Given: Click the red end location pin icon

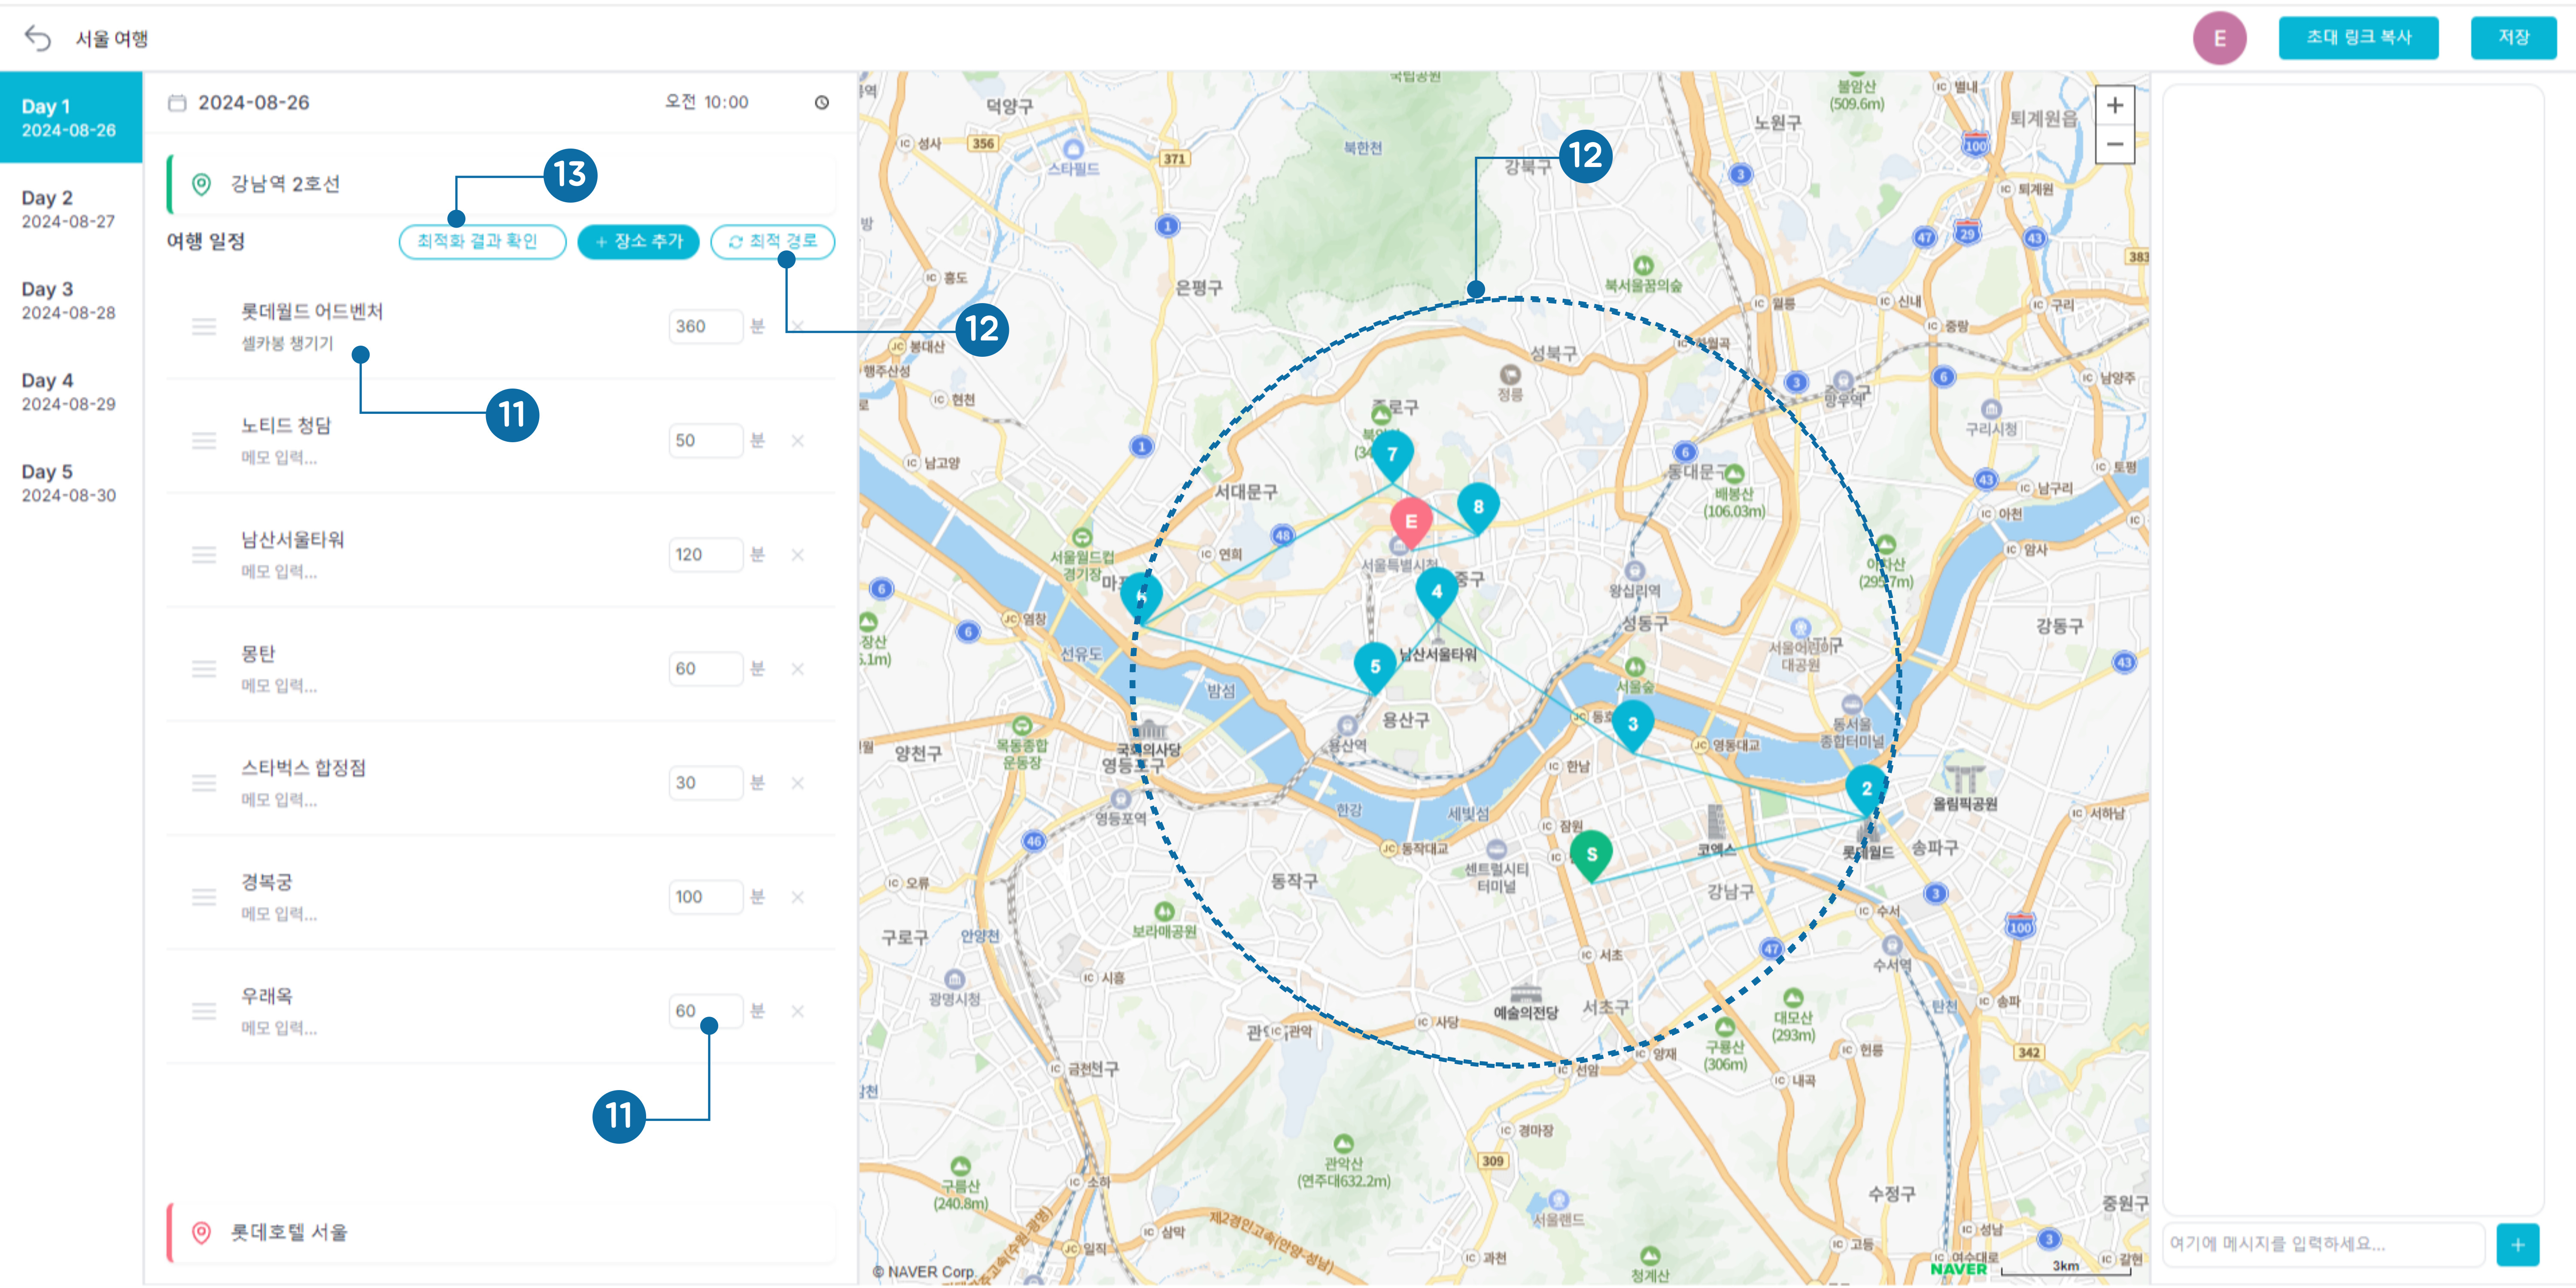Looking at the screenshot, I should (x=201, y=1232).
